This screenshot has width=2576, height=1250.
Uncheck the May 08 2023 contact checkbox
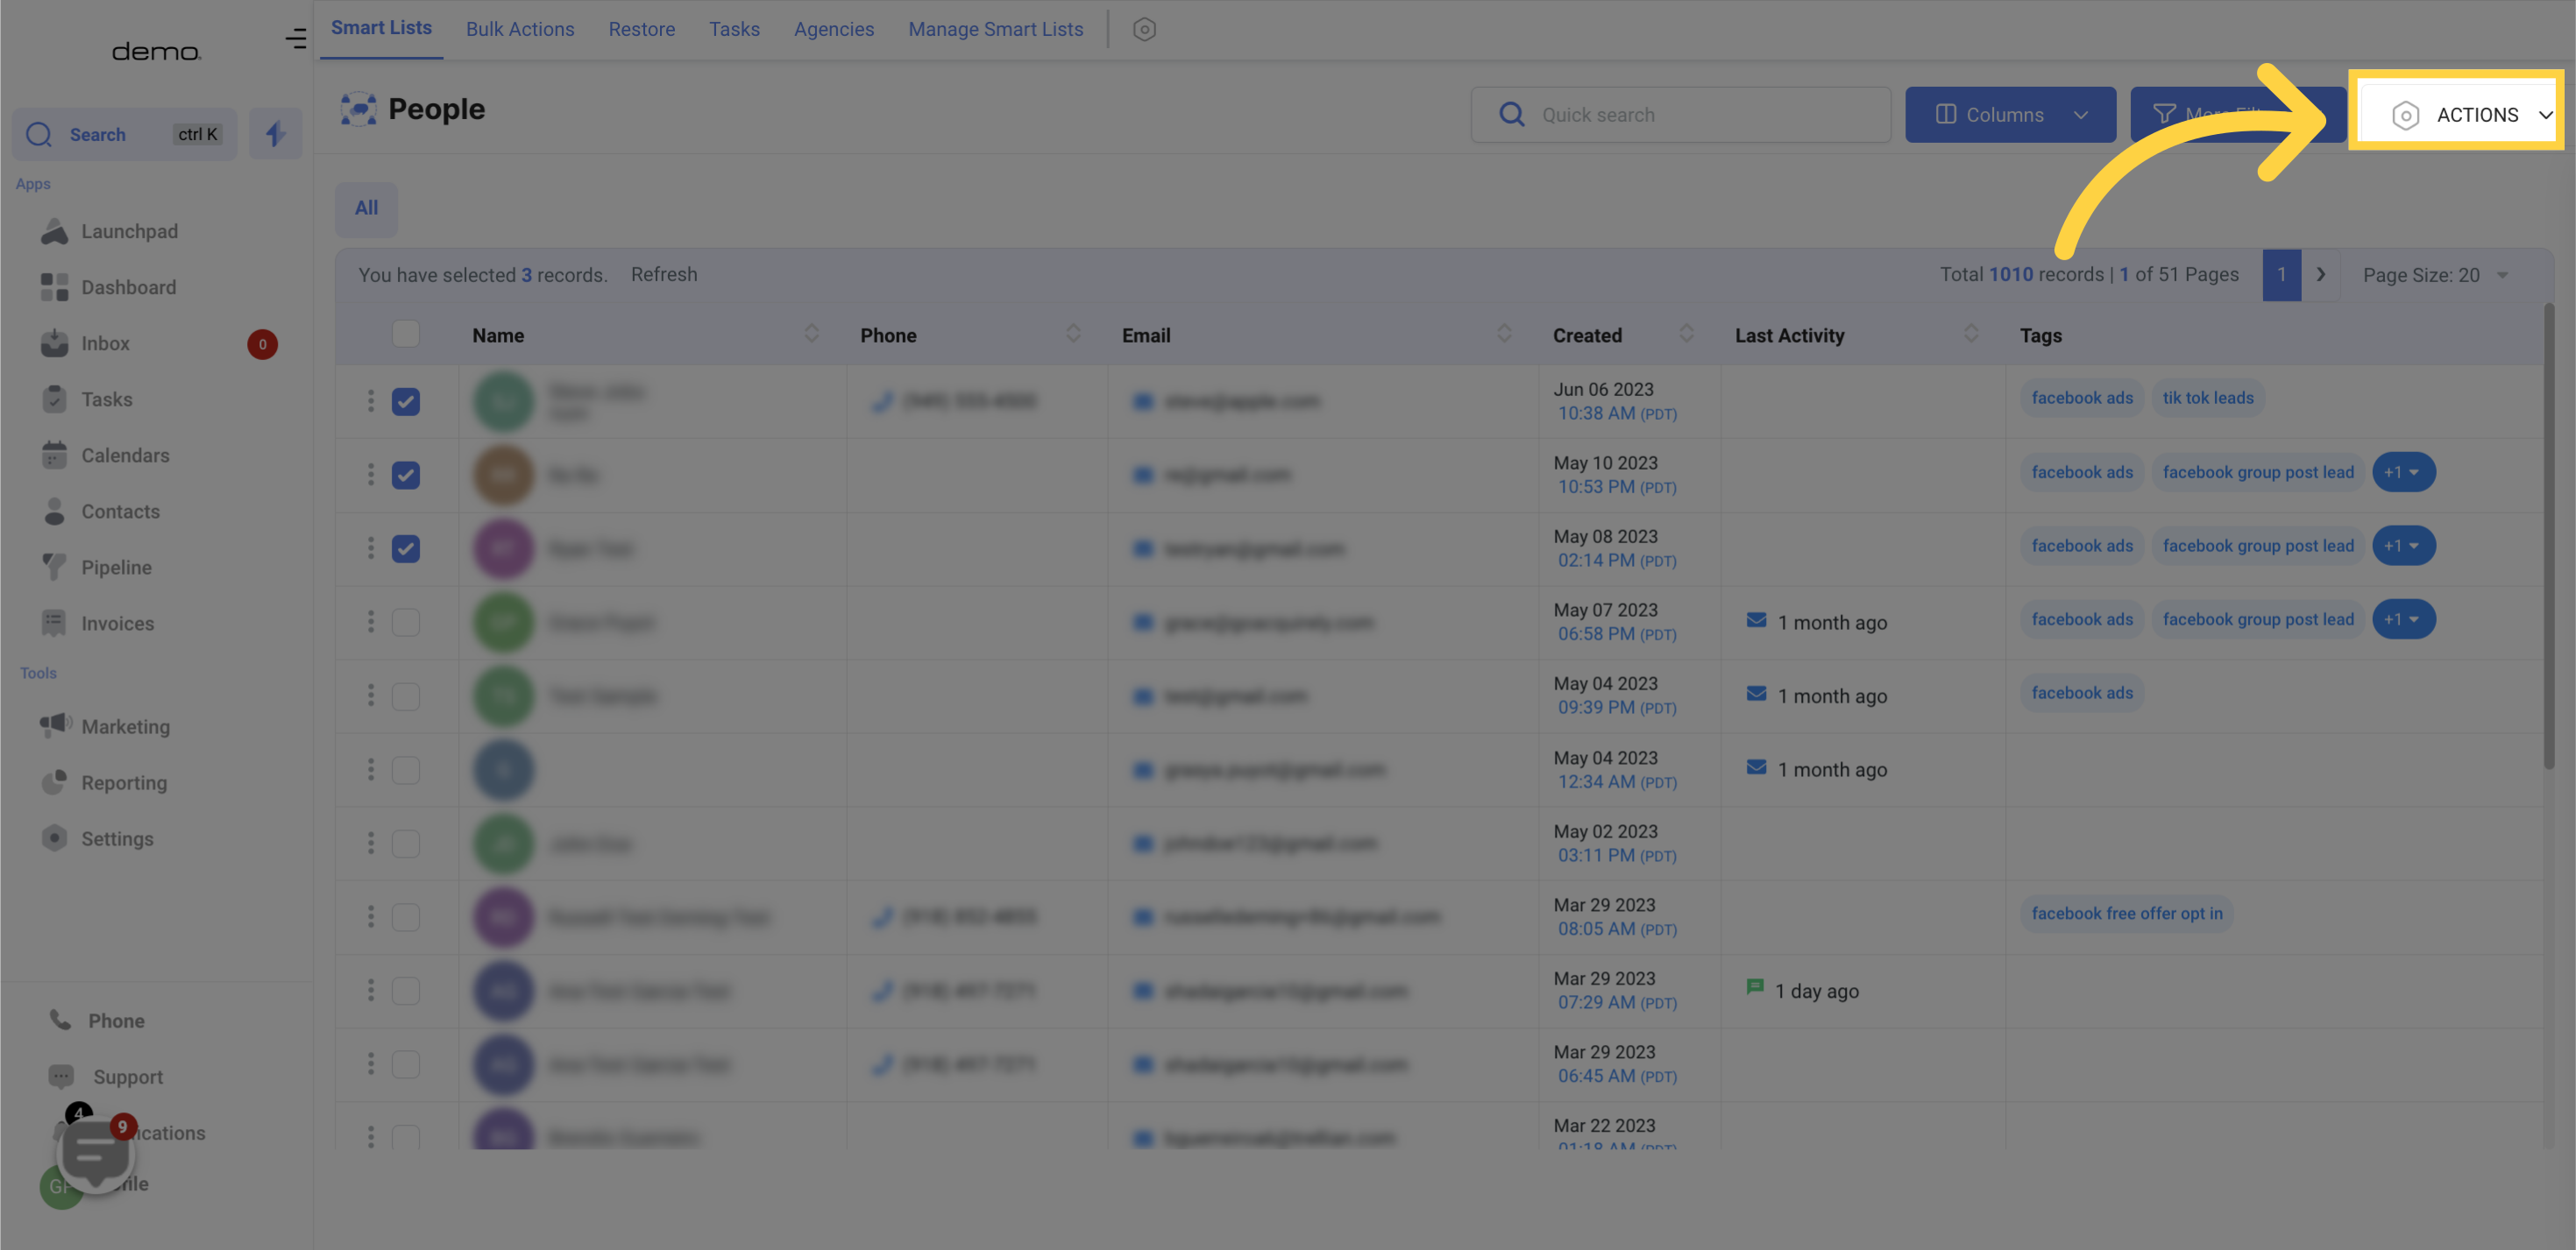pos(405,547)
